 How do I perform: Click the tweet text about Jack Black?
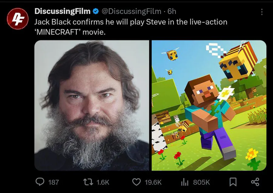(131, 27)
